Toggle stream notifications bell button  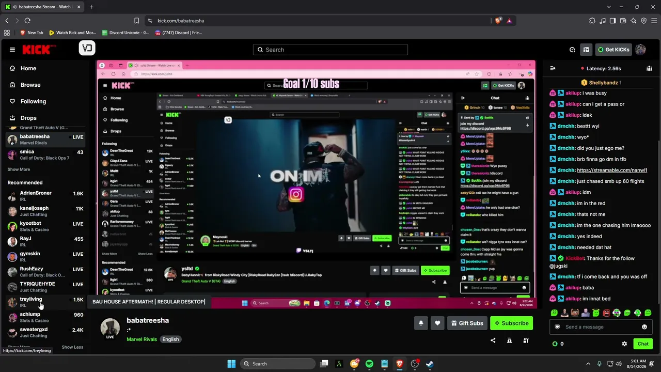pyautogui.click(x=421, y=323)
